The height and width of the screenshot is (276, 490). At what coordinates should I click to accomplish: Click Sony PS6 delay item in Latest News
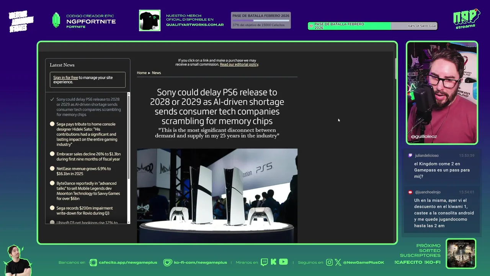pyautogui.click(x=88, y=107)
